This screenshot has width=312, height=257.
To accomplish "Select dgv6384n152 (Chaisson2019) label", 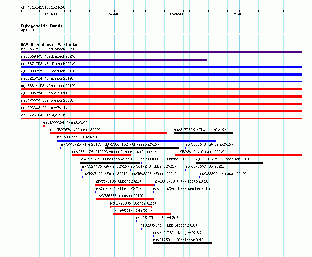I will pos(48,86).
